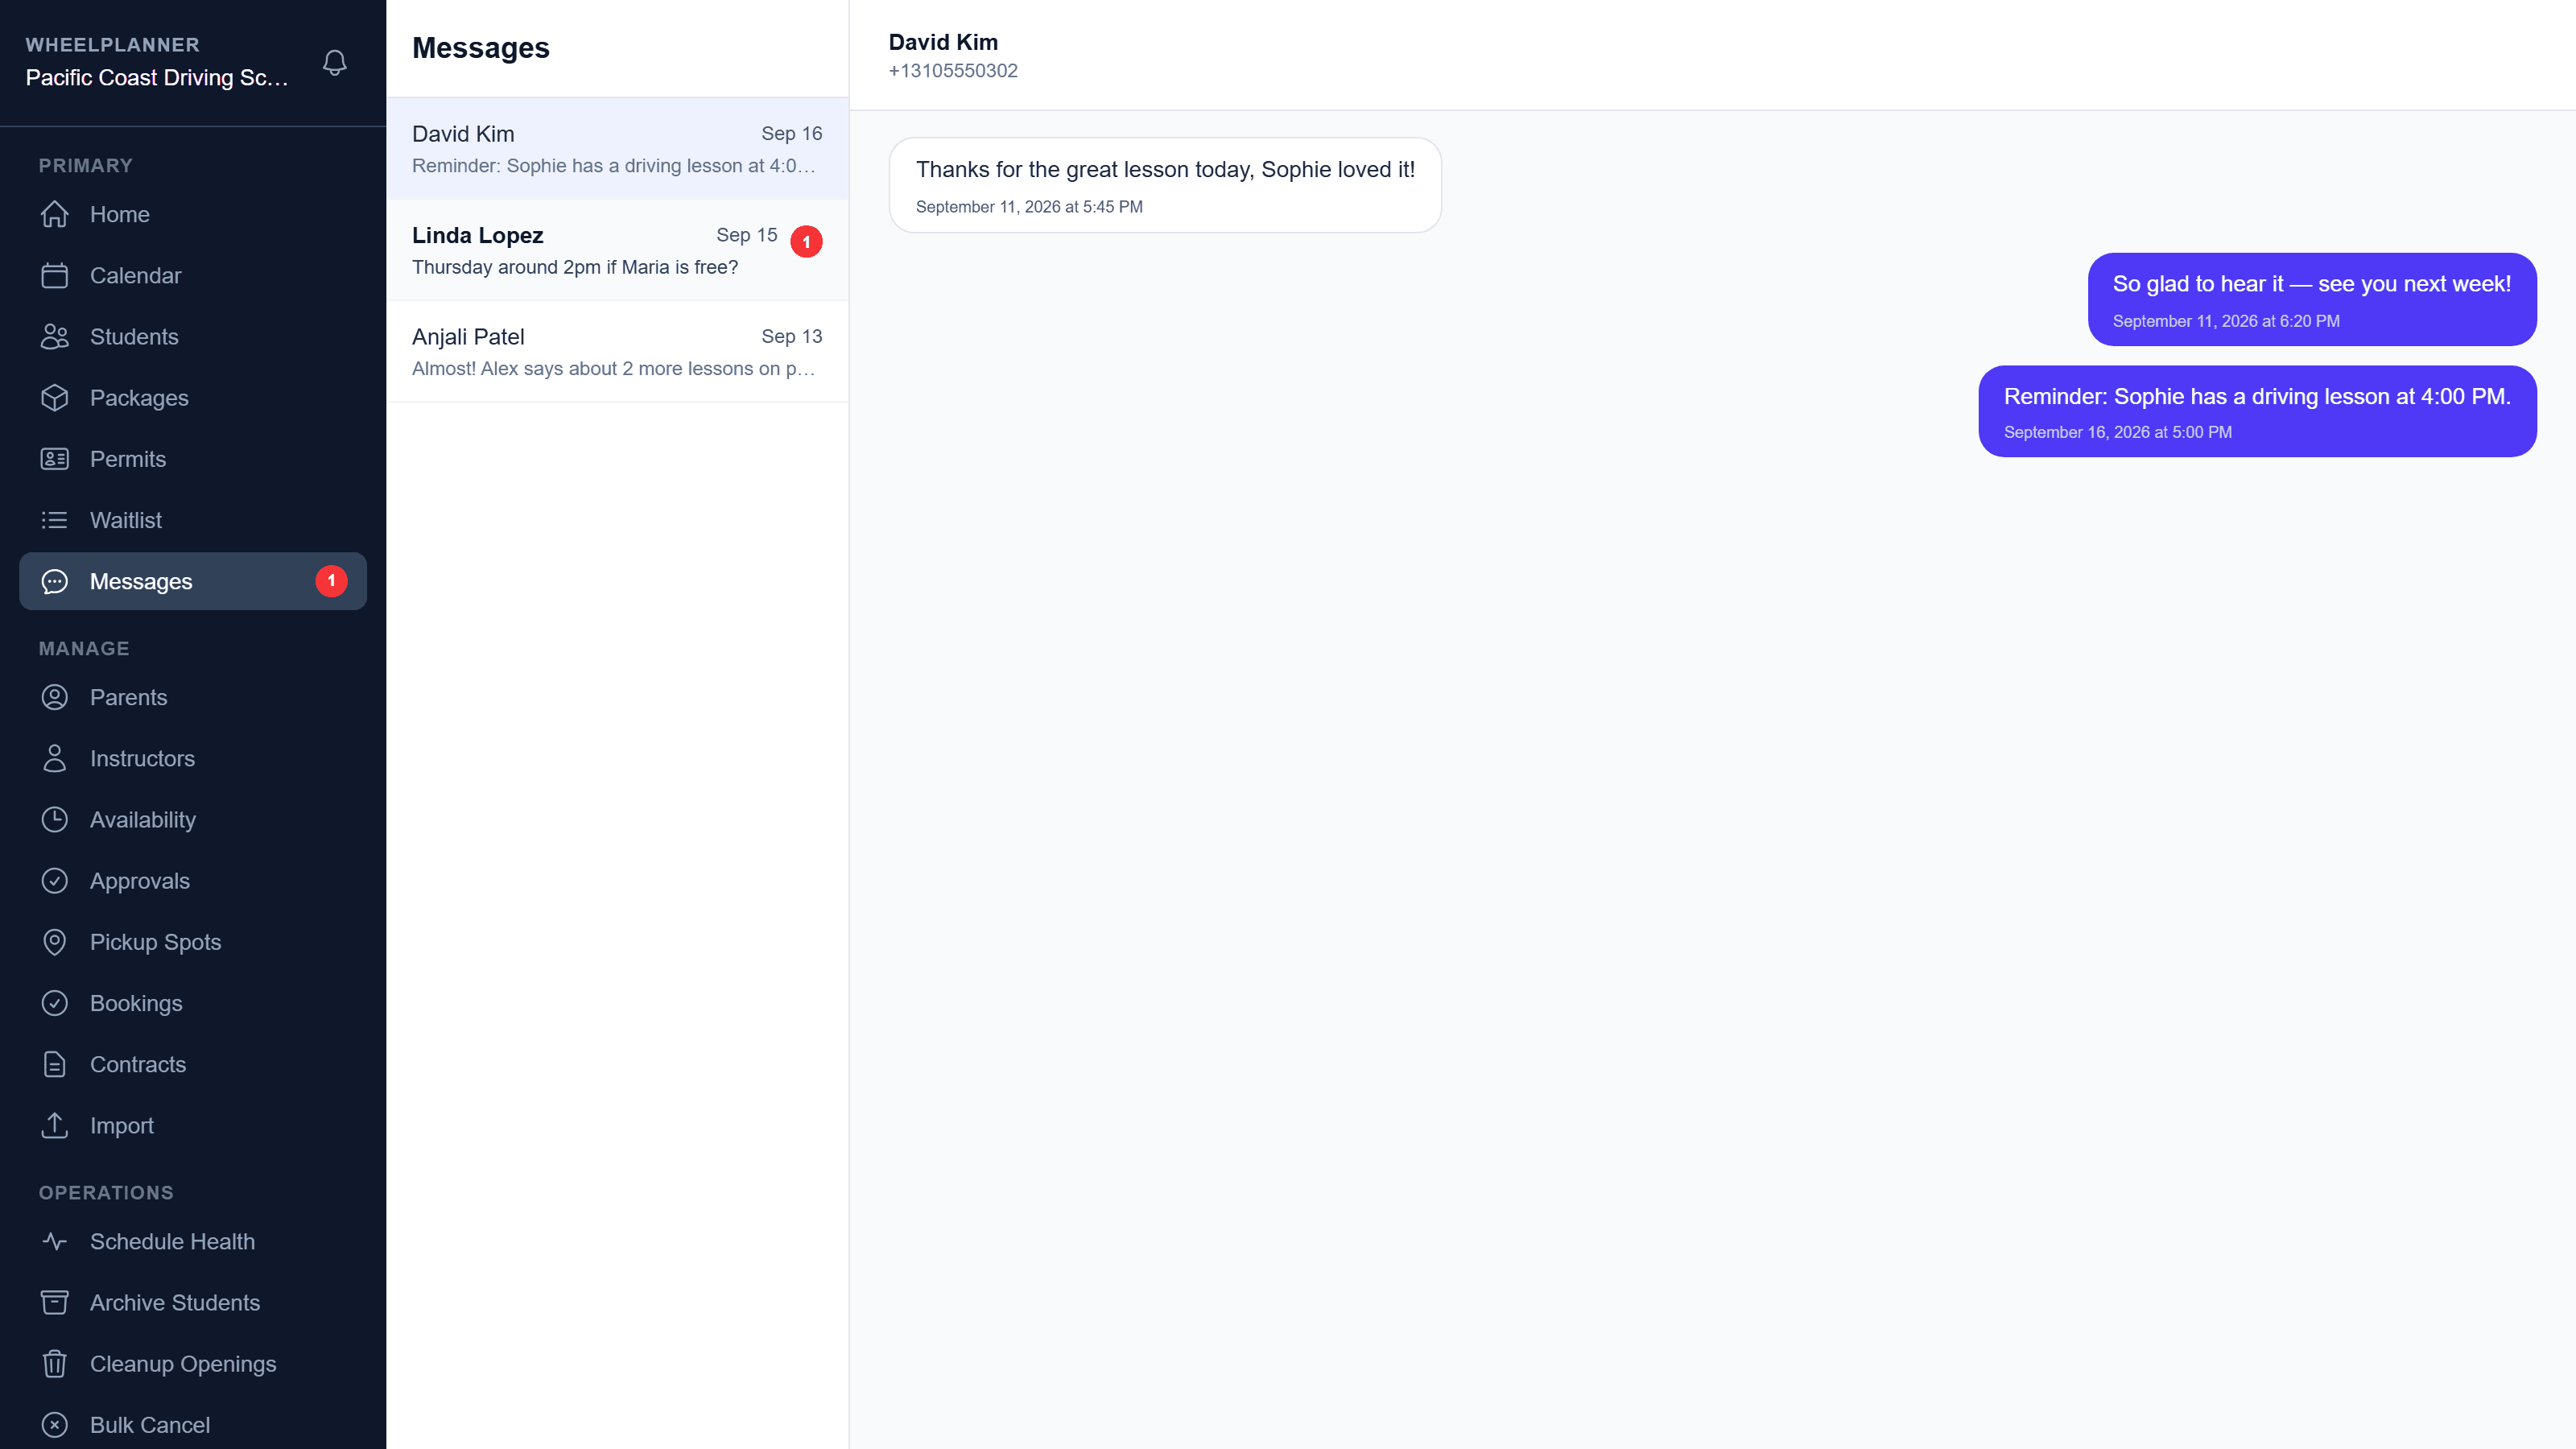The width and height of the screenshot is (2576, 1449).
Task: Click 'Almost! Alex says about 2 more lessons' preview
Action: click(x=613, y=368)
